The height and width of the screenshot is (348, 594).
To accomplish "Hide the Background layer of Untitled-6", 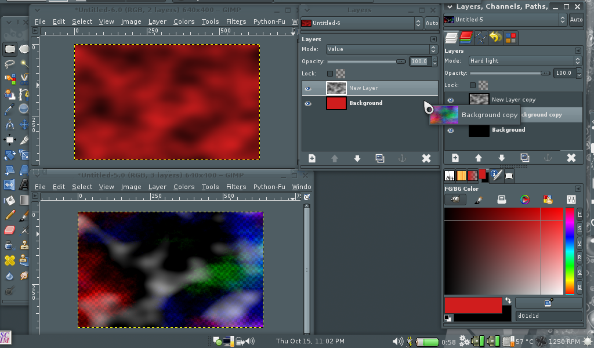I will [x=309, y=103].
